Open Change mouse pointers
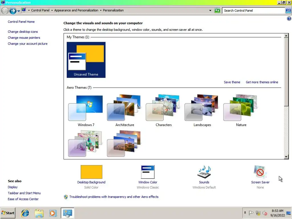 point(24,38)
